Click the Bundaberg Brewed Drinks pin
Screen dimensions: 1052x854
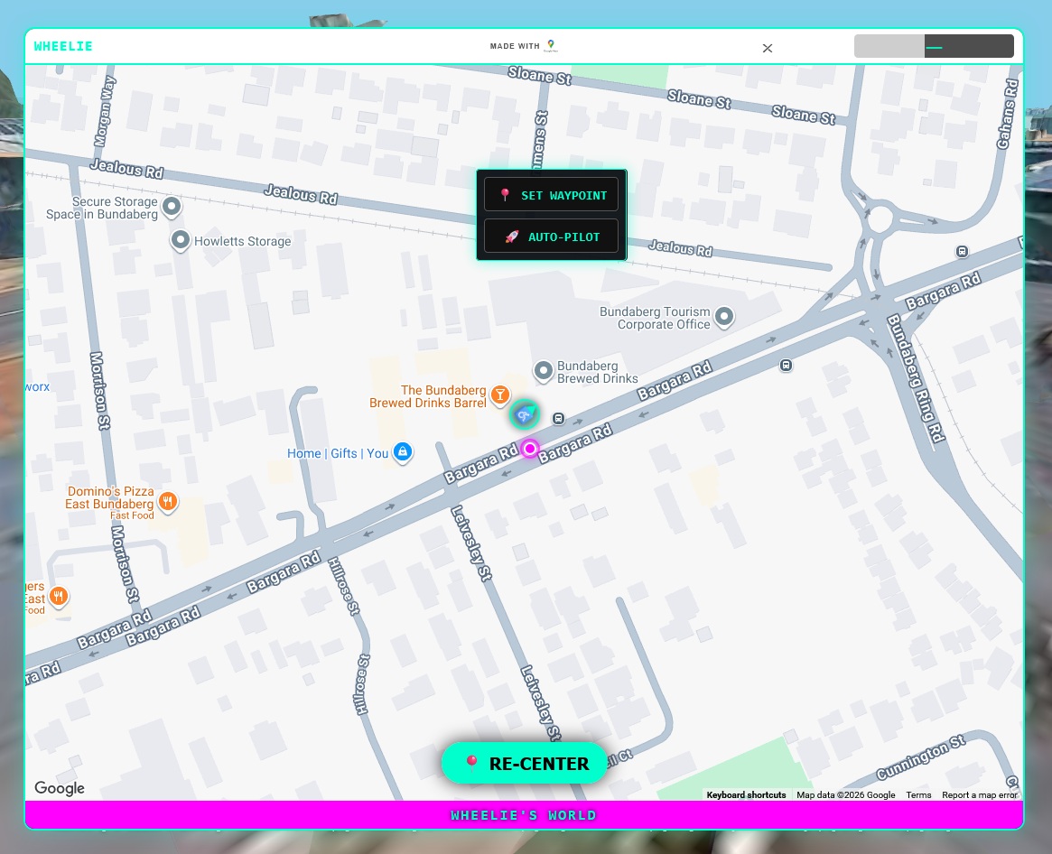coord(544,371)
